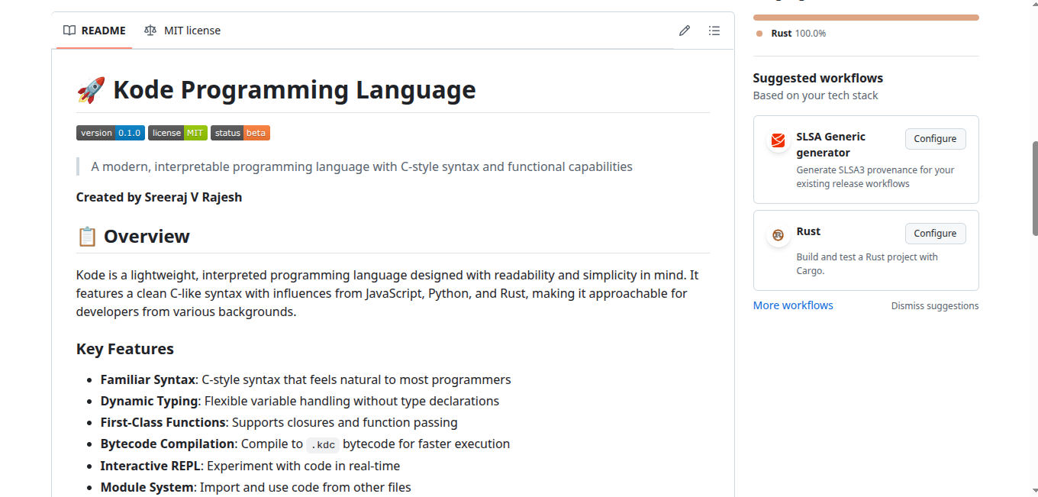Click the scales icon beside MIT license
1038x497 pixels.
[150, 31]
